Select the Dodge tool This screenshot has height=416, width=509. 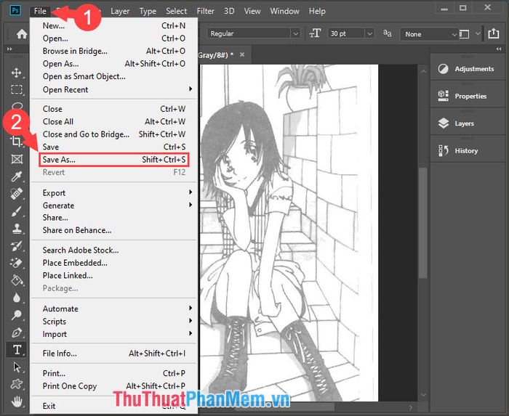tap(17, 314)
